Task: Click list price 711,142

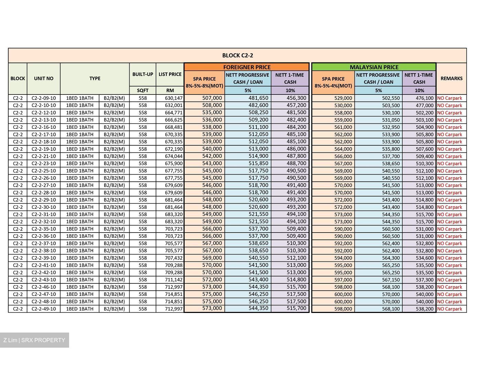Action: coord(174,280)
